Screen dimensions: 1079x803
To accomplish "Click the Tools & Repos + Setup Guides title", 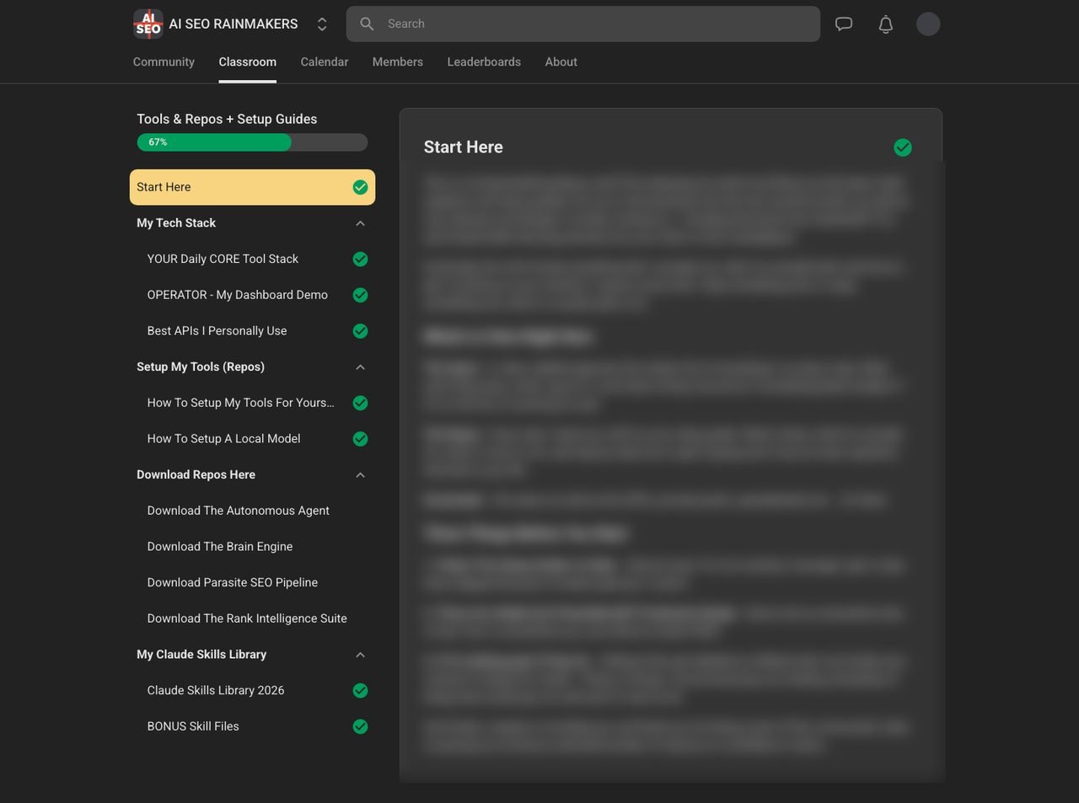I will 227,119.
